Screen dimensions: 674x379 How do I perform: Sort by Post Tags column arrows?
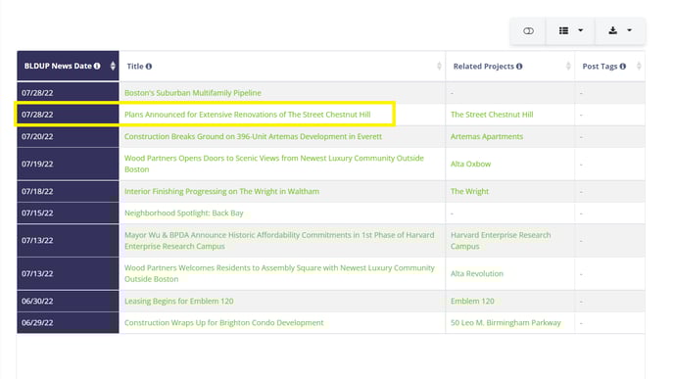(639, 67)
